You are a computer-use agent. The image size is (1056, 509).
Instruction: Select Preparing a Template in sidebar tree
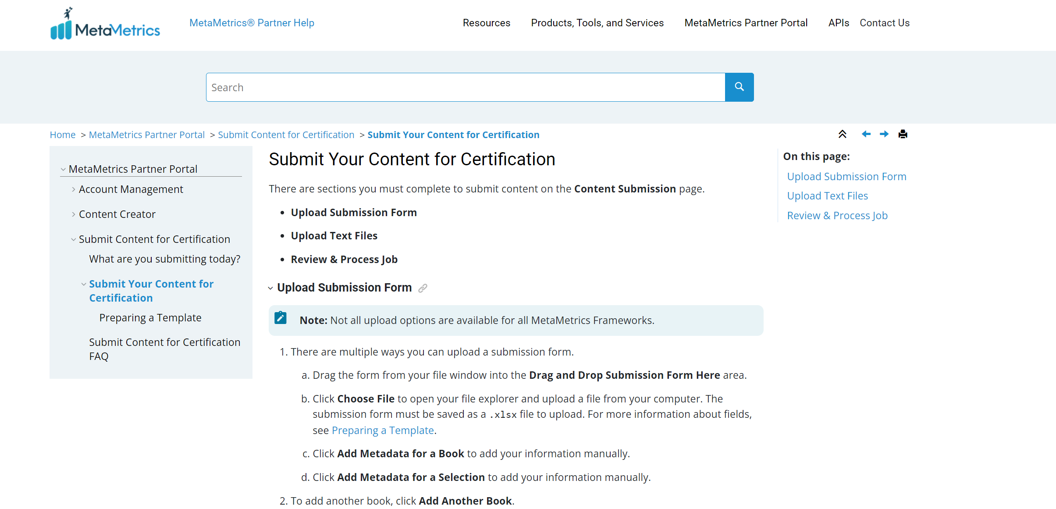[150, 318]
